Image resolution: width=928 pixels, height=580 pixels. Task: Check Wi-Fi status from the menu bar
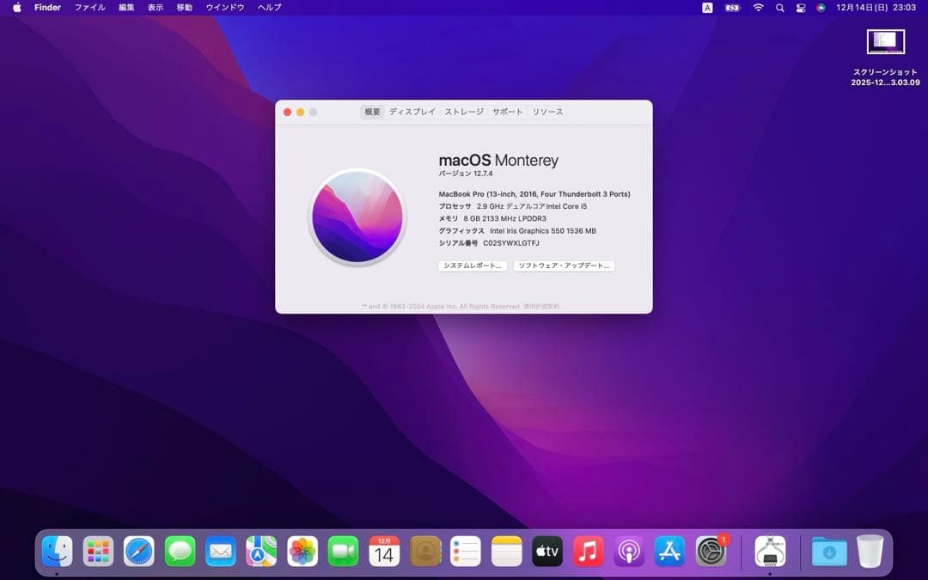click(x=757, y=7)
